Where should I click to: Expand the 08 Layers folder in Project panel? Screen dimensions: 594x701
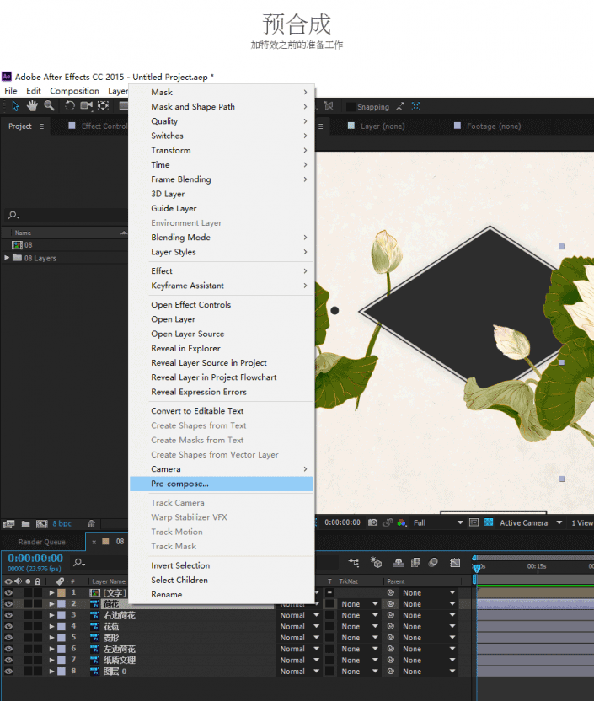7,258
